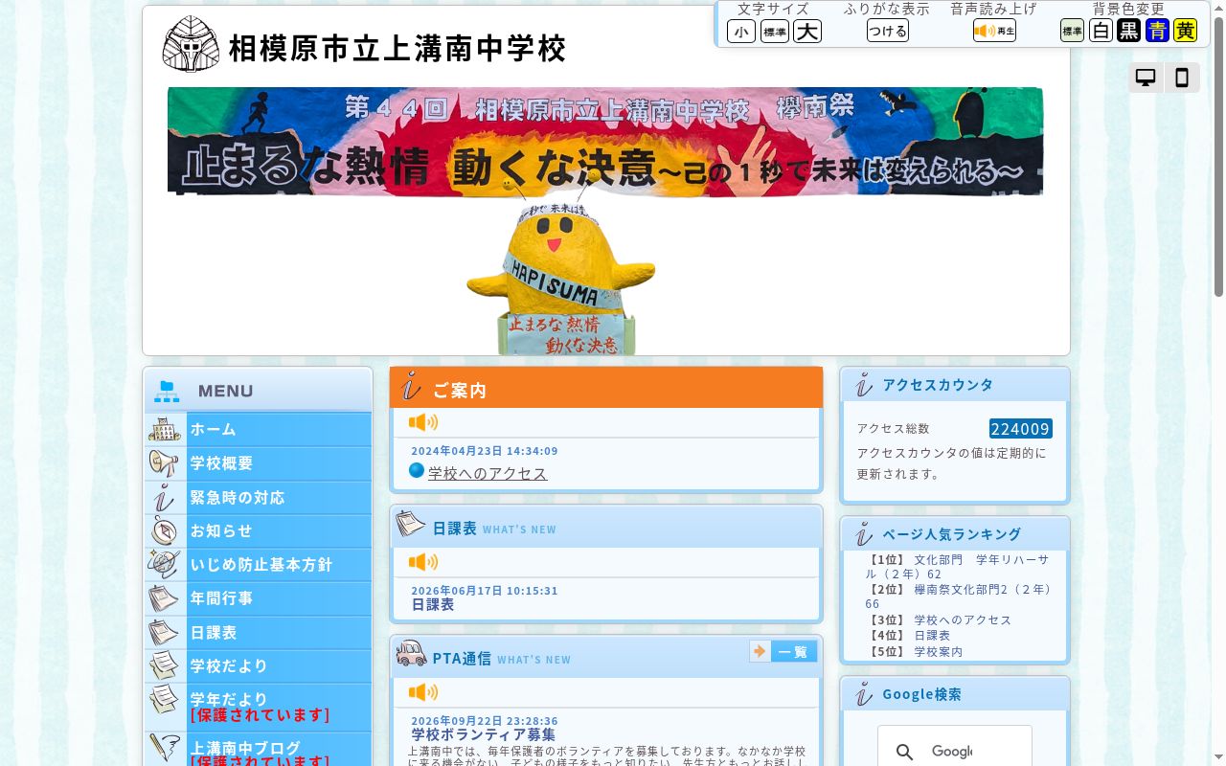Image resolution: width=1226 pixels, height=766 pixels.
Task: Open 年間行事 menu item
Action: [259, 598]
